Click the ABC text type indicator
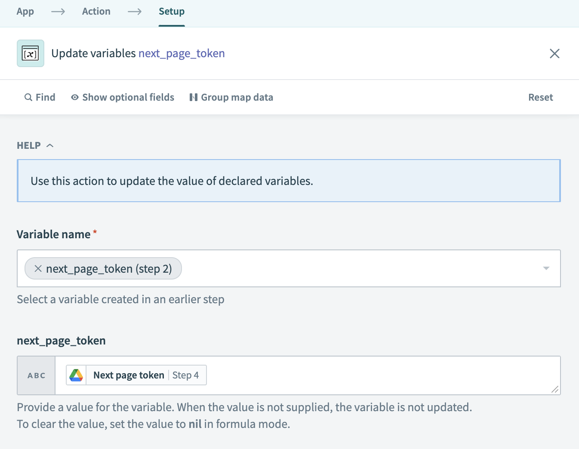This screenshot has height=449, width=579. (x=36, y=375)
